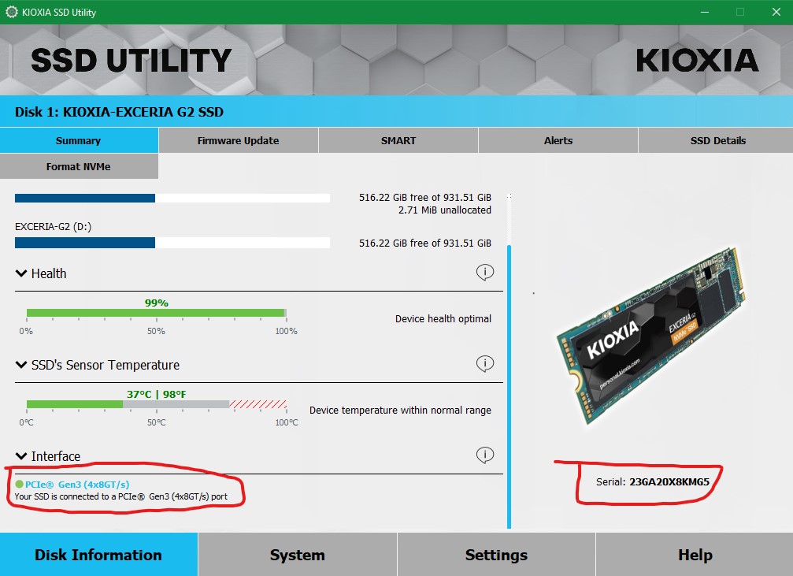
Task: Click the top disk capacity usage bar
Action: click(172, 198)
